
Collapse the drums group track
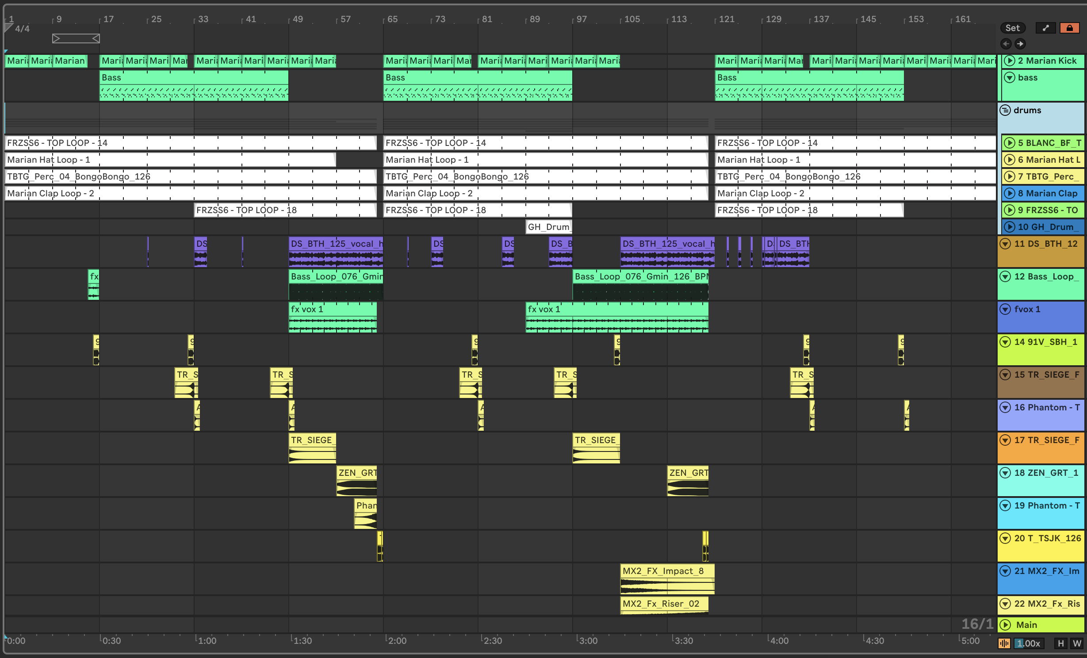[1005, 110]
